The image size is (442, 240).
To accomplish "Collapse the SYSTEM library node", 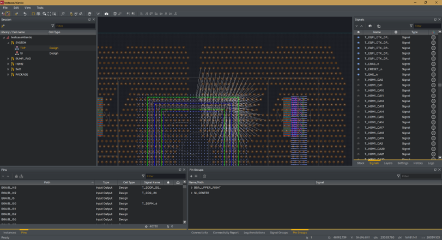I will [x=8, y=43].
